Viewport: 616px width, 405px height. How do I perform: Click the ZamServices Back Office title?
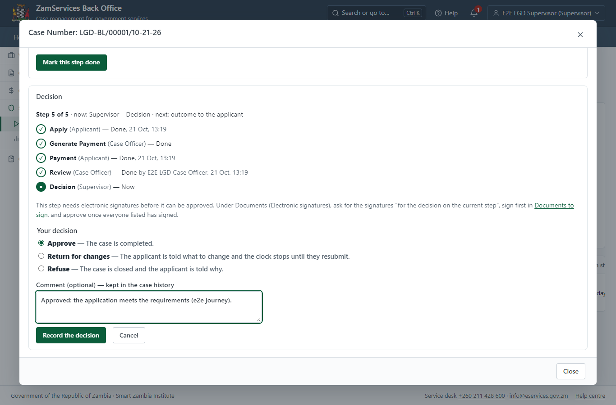tap(79, 8)
